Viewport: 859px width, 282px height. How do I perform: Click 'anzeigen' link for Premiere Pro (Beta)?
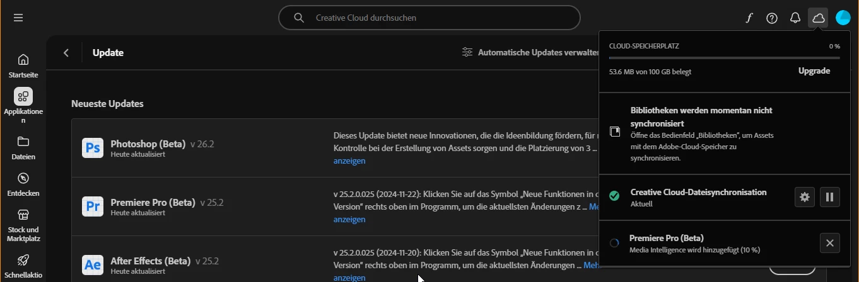[x=349, y=219]
